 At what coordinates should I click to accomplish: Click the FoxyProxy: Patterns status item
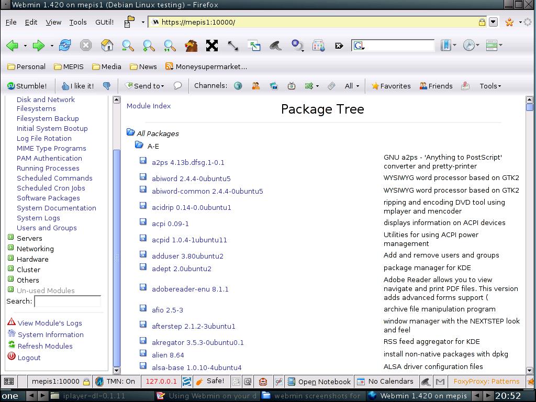pos(486,382)
